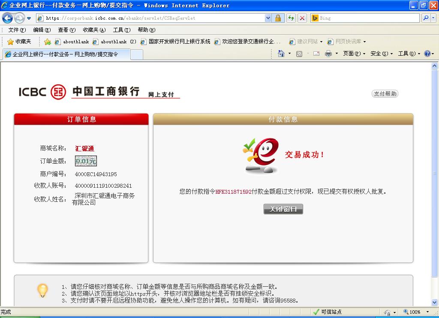The height and width of the screenshot is (318, 439).
Task: Click the Home page icon
Action: pyautogui.click(x=281, y=54)
